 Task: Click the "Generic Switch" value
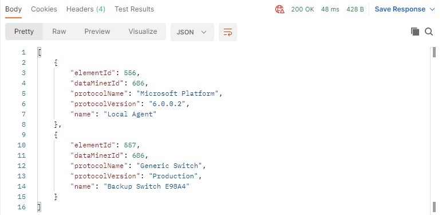[x=169, y=166]
